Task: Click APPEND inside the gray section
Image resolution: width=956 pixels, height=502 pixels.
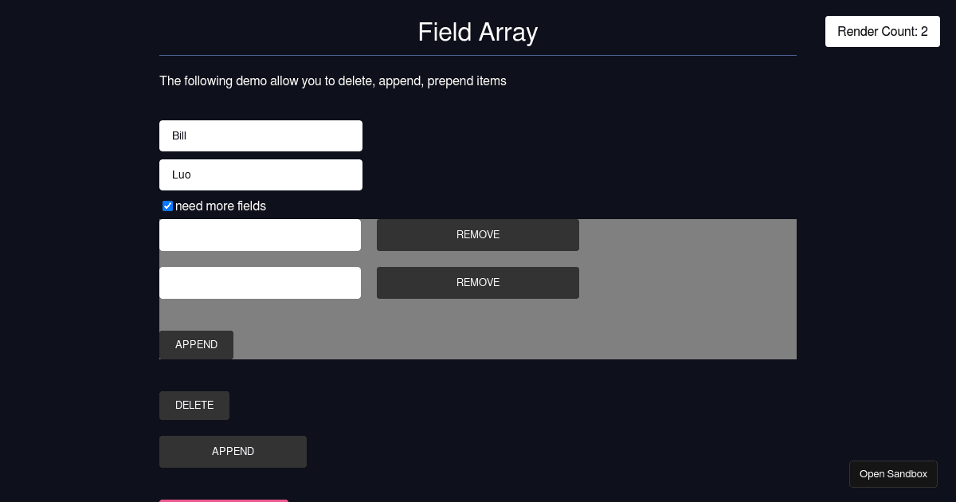Action: pyautogui.click(x=196, y=345)
